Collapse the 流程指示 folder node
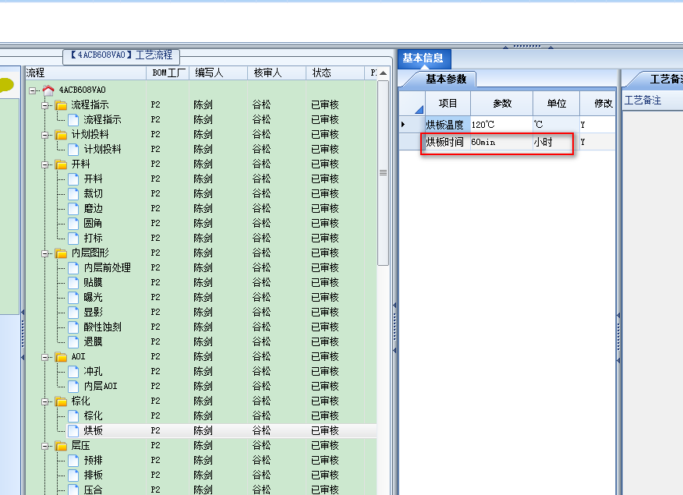This screenshot has height=495, width=683. click(x=45, y=105)
